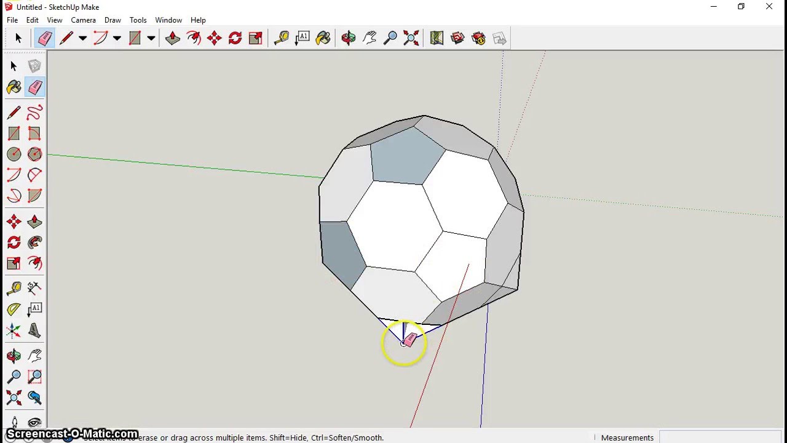Click Zoom Extents in the top toolbar
The height and width of the screenshot is (443, 787).
pos(411,38)
